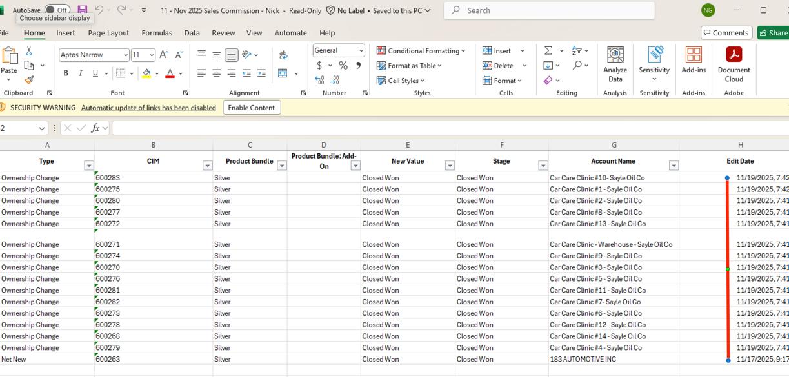Apply Accounting dollar format
Screen dimensions: 789x377
tap(319, 66)
